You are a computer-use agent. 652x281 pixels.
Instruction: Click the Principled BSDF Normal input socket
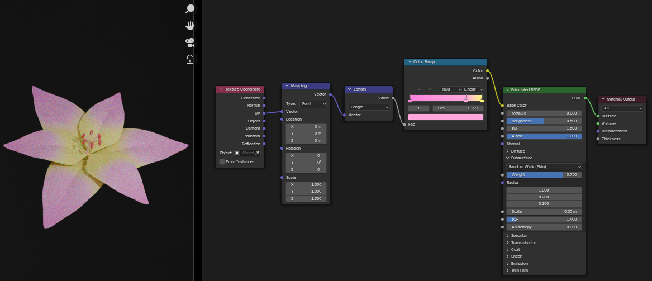click(x=503, y=144)
